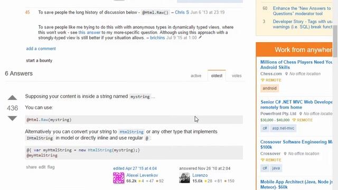This screenshot has width=338, height=190.
Task: Upvote the answer with 436 votes
Action: click(12, 98)
